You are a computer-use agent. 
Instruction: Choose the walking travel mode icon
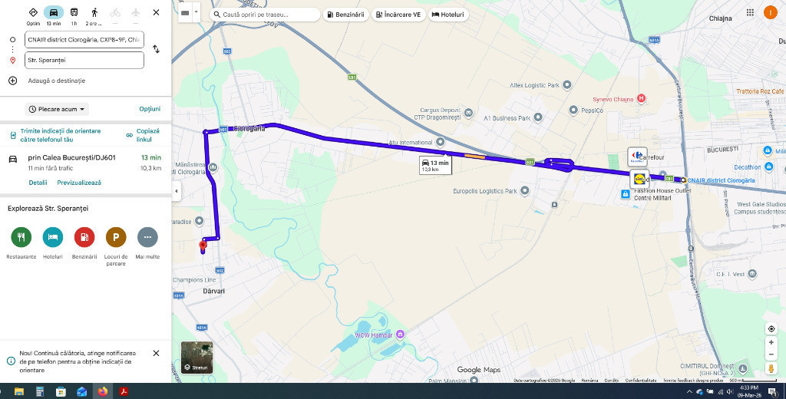point(94,12)
